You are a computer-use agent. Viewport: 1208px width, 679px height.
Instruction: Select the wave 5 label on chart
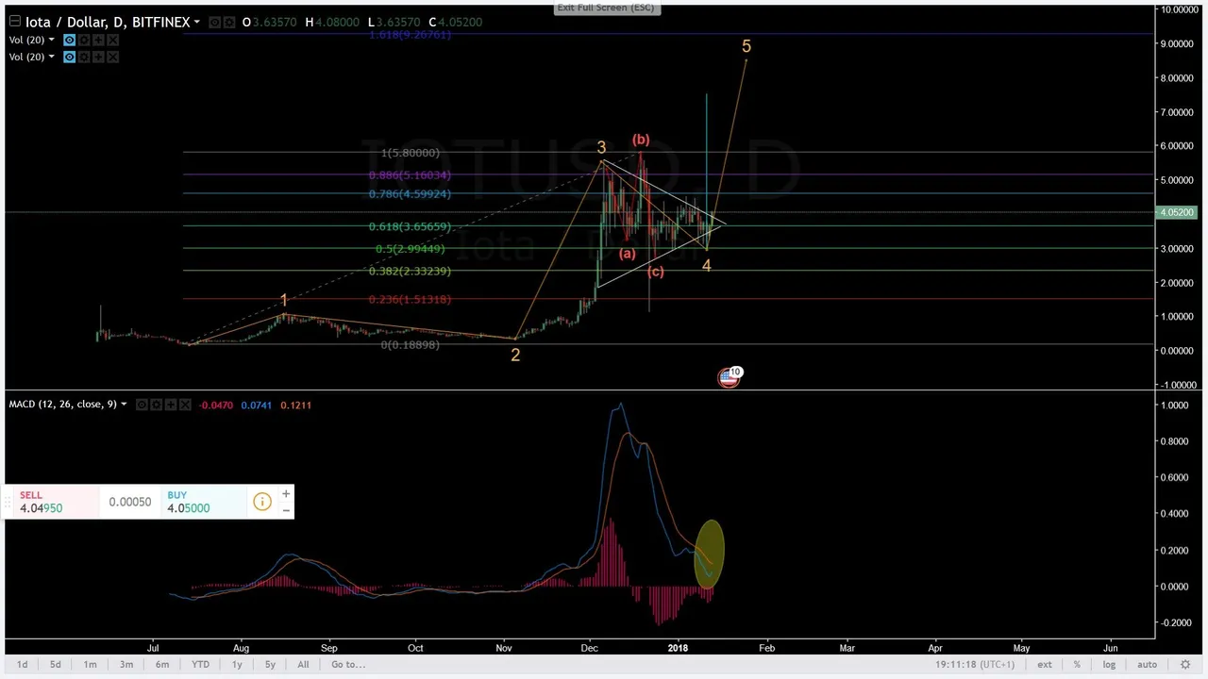coord(747,46)
